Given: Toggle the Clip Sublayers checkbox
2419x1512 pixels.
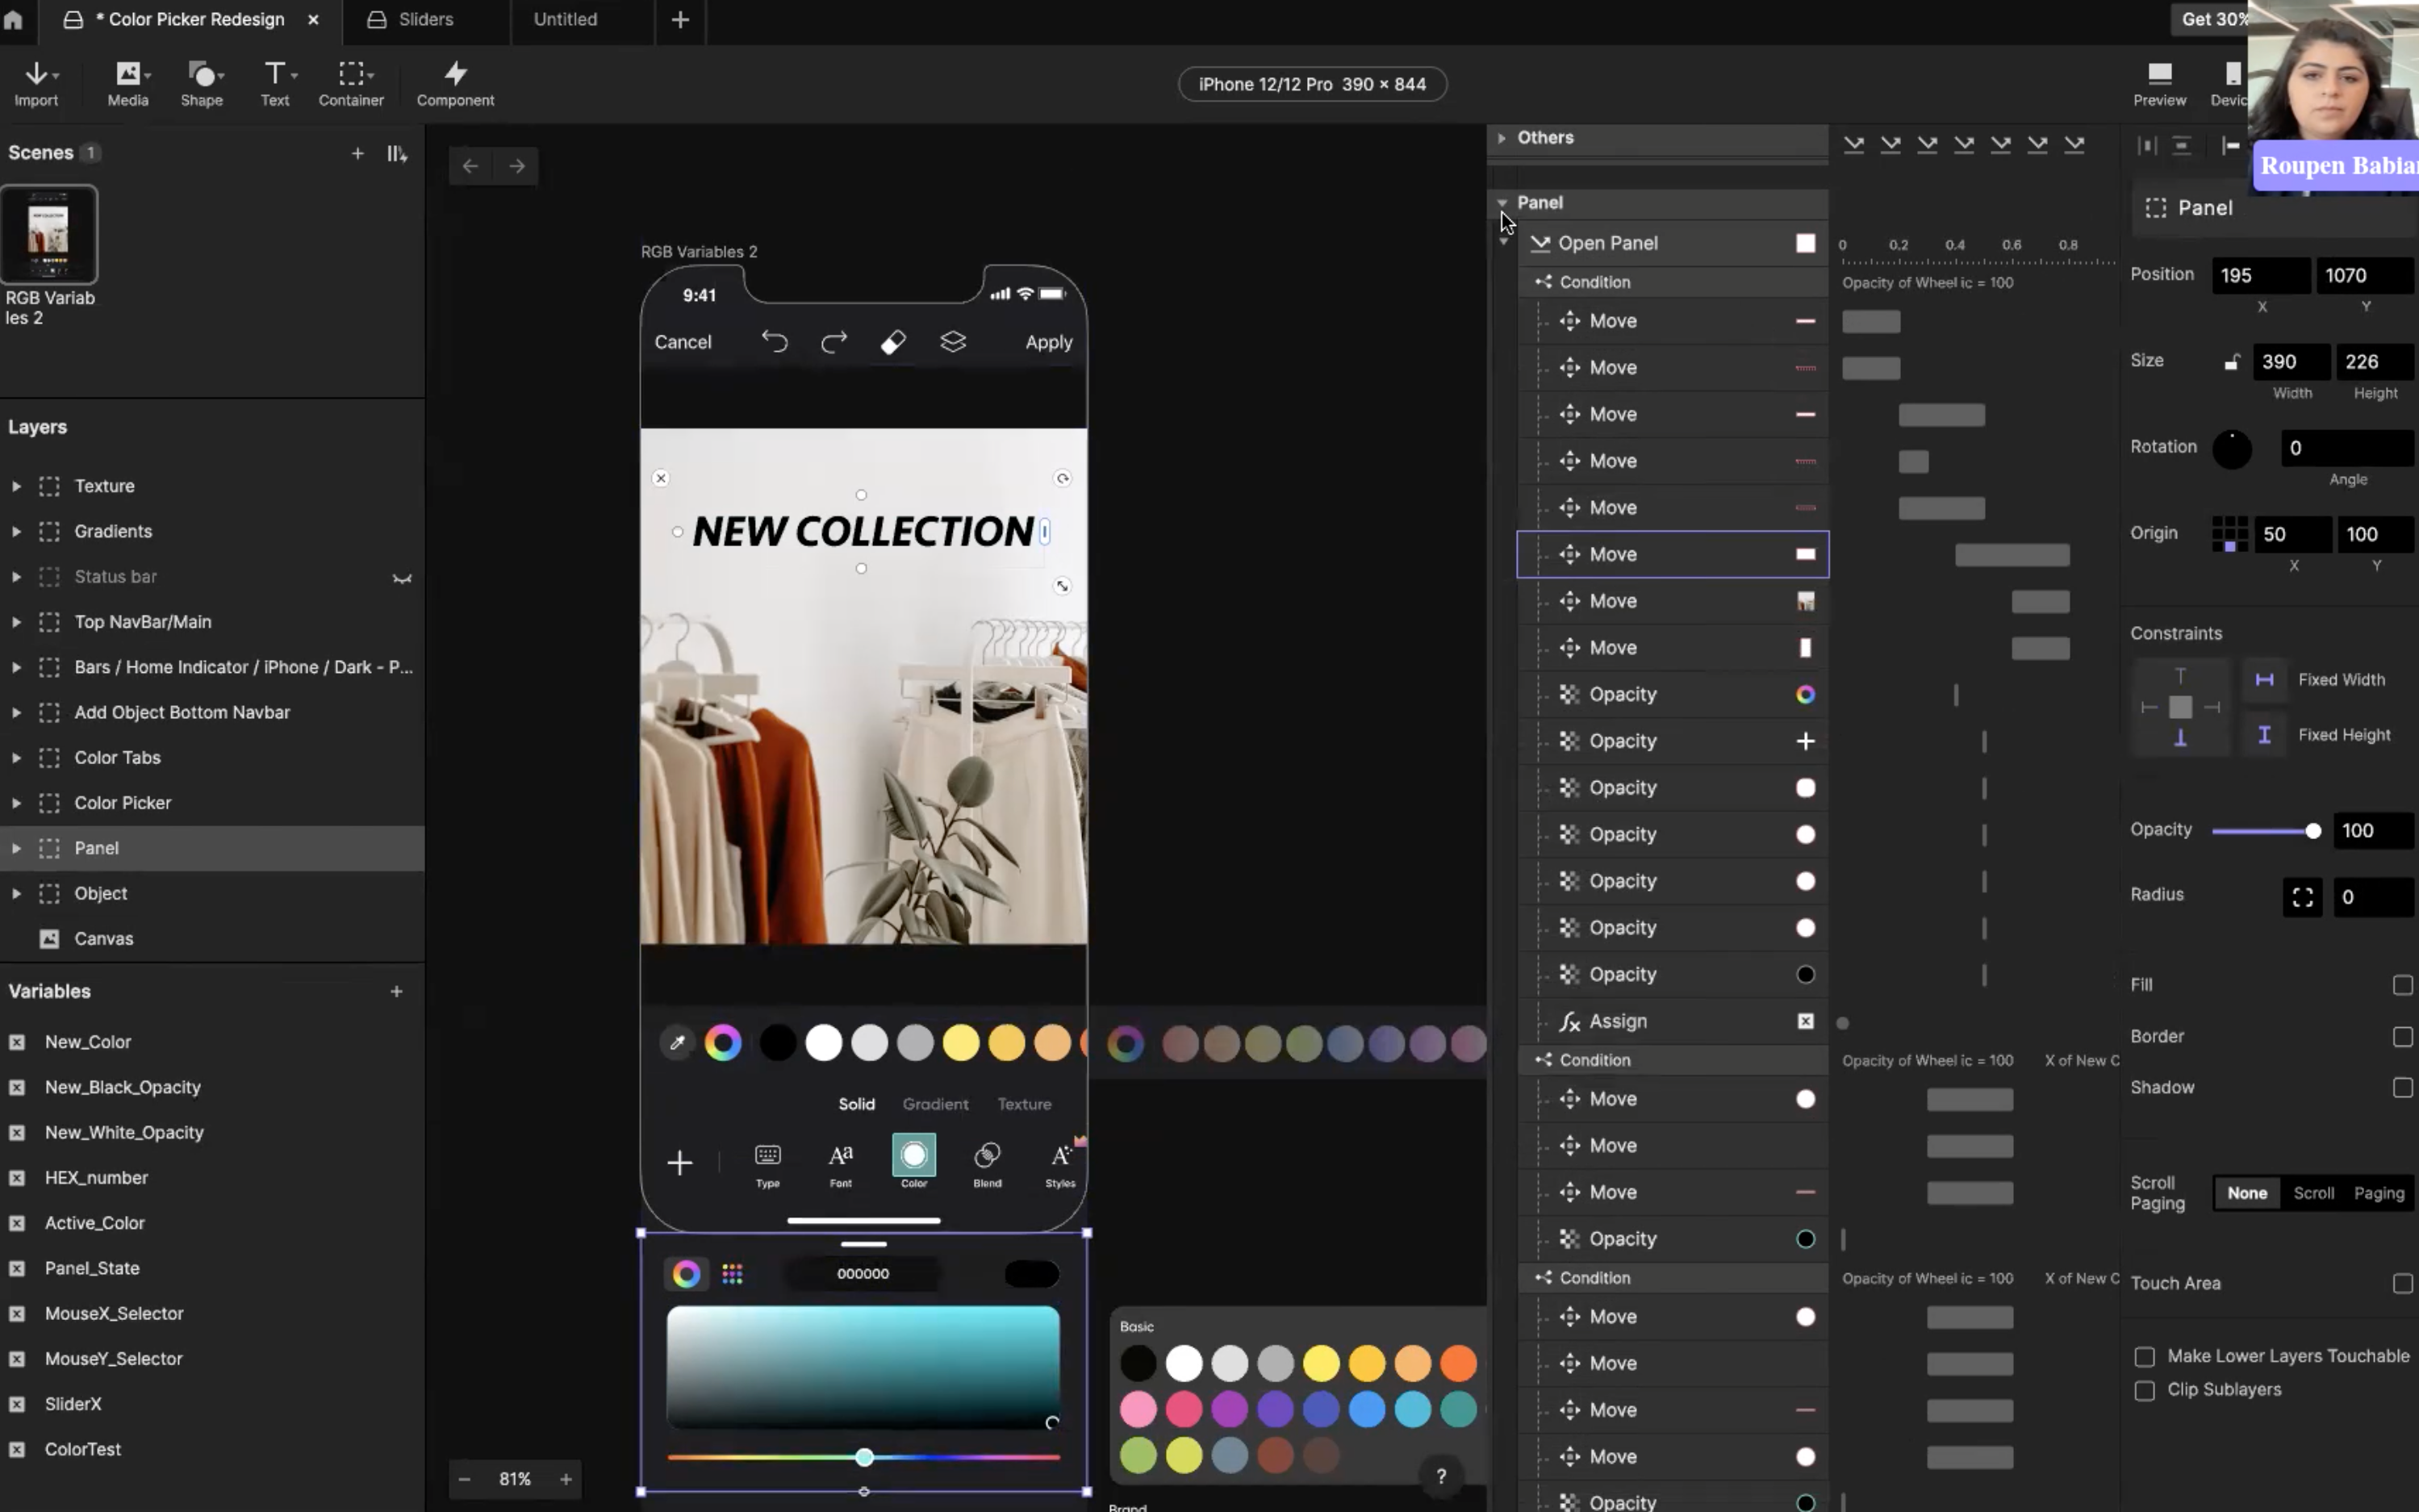Looking at the screenshot, I should click(2144, 1390).
